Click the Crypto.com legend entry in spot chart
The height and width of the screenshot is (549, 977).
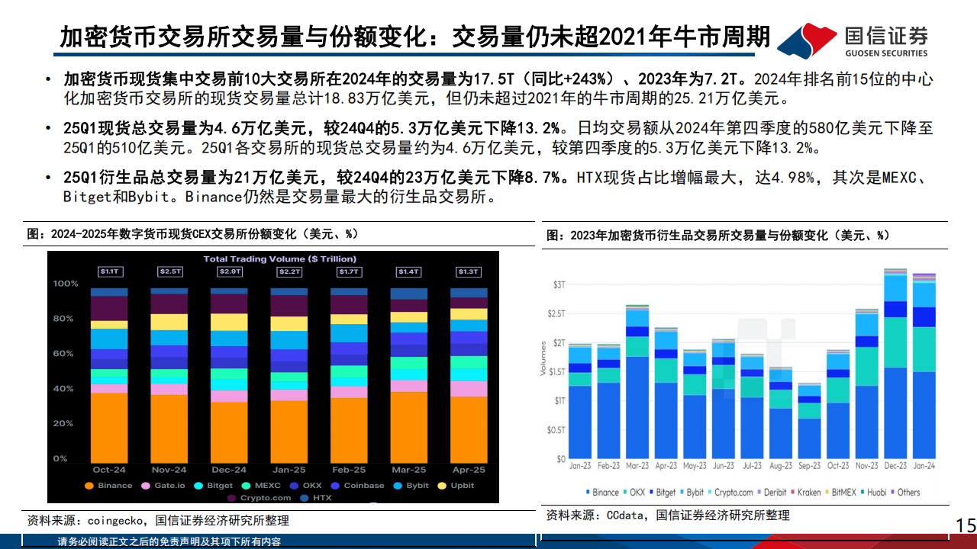tap(259, 498)
